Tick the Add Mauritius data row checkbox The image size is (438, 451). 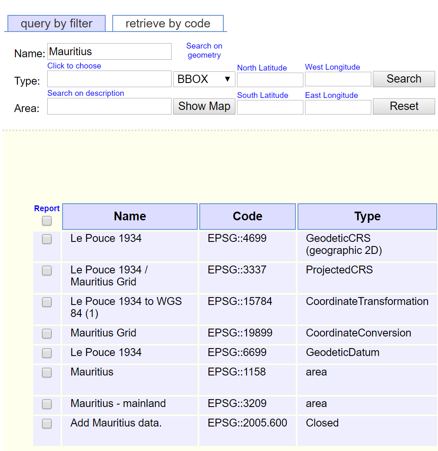[47, 424]
